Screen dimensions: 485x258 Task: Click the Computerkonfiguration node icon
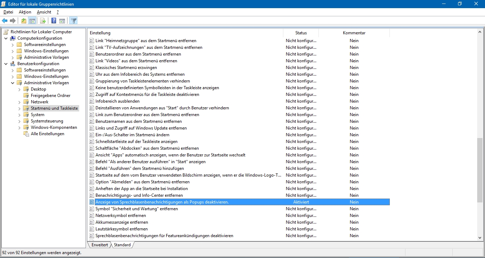click(13, 38)
